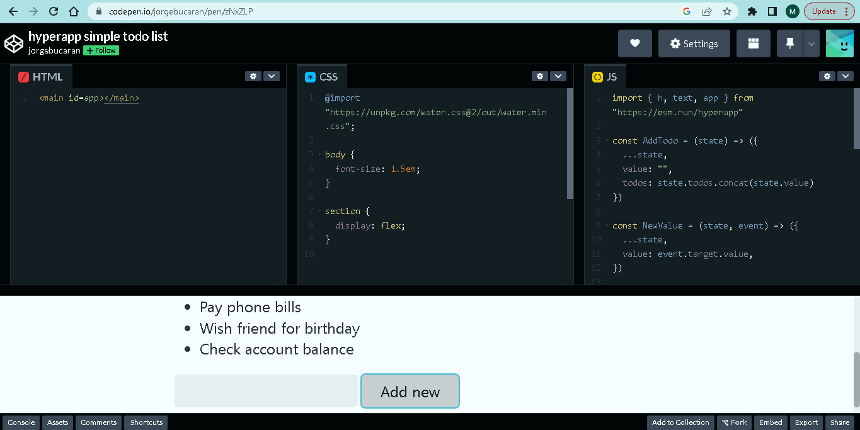The width and height of the screenshot is (860, 430).
Task: Click the pin icon button
Action: [x=789, y=43]
